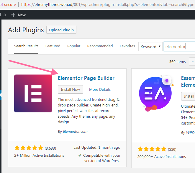Switch to the Favorites tab

click(127, 46)
